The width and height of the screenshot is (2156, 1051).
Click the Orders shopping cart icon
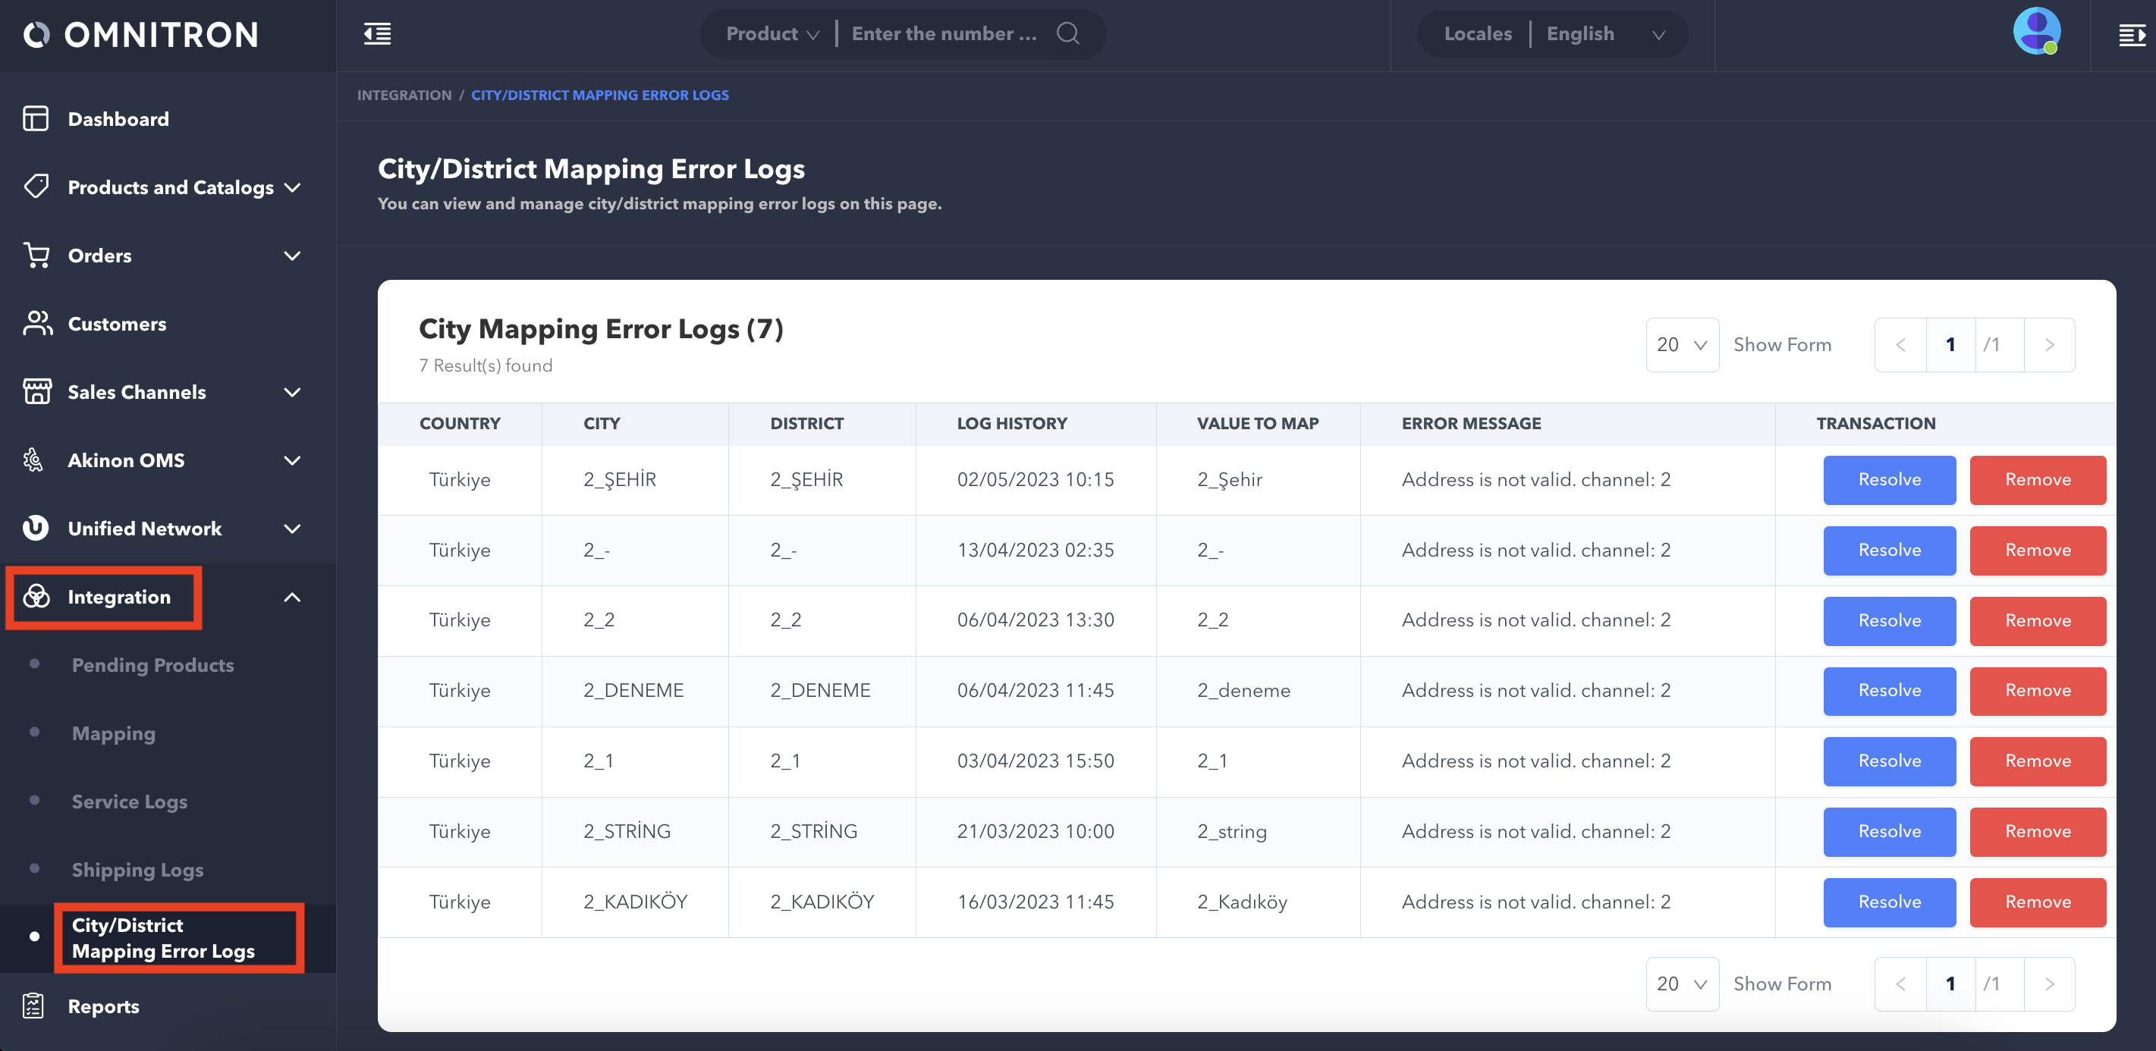tap(35, 256)
